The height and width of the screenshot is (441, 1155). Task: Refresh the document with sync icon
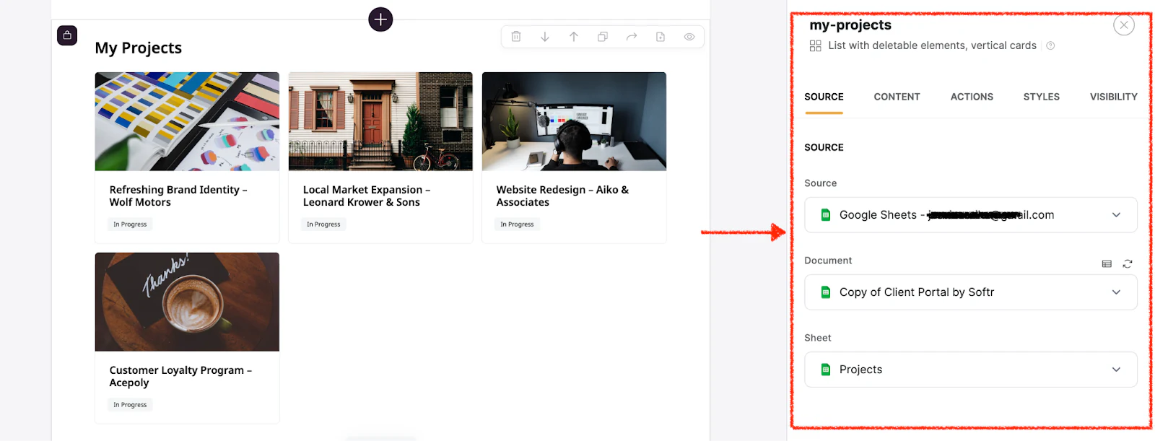[x=1128, y=264]
